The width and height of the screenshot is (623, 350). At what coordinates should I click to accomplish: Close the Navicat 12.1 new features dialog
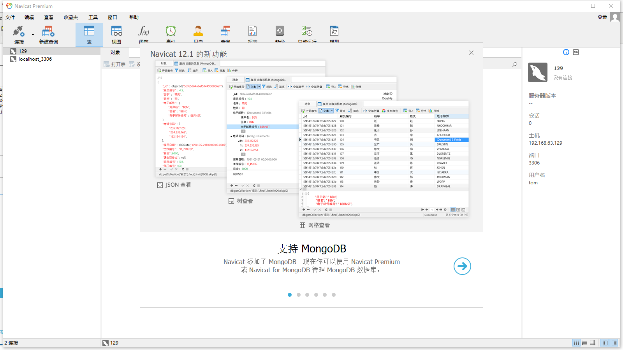click(x=471, y=53)
